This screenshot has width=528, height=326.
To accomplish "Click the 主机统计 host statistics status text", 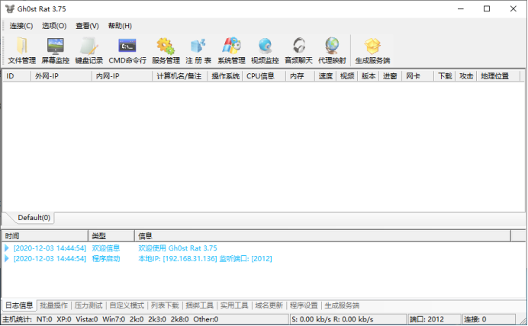I will click(111, 319).
